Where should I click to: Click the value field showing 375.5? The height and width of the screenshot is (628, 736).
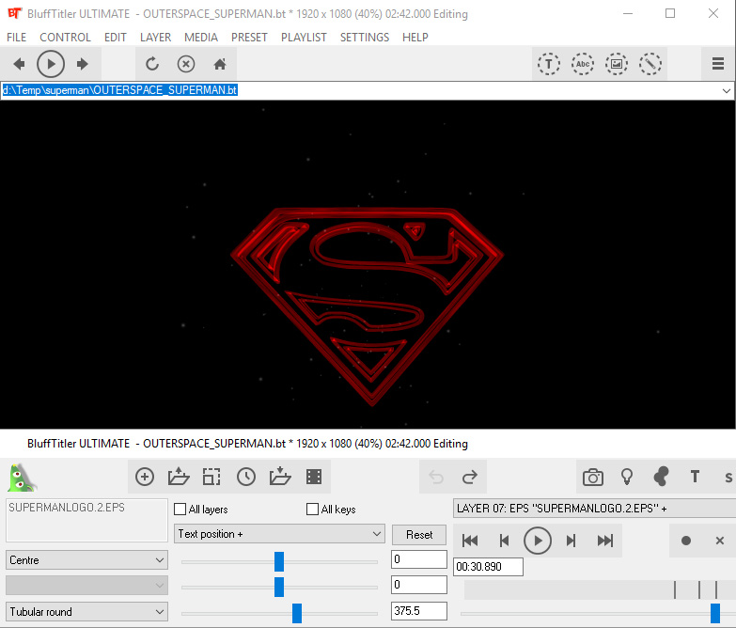point(419,611)
